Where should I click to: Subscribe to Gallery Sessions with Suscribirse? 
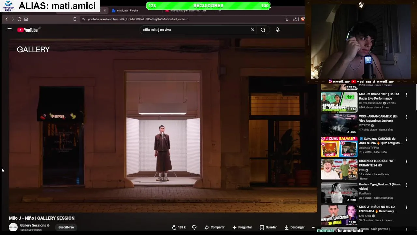point(66,227)
